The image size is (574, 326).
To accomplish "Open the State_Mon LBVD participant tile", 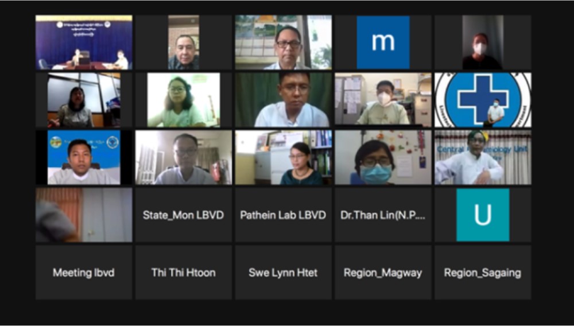I will (184, 215).
